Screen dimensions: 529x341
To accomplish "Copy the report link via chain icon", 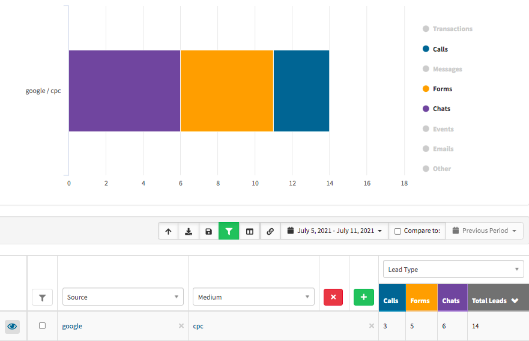I will tap(270, 231).
